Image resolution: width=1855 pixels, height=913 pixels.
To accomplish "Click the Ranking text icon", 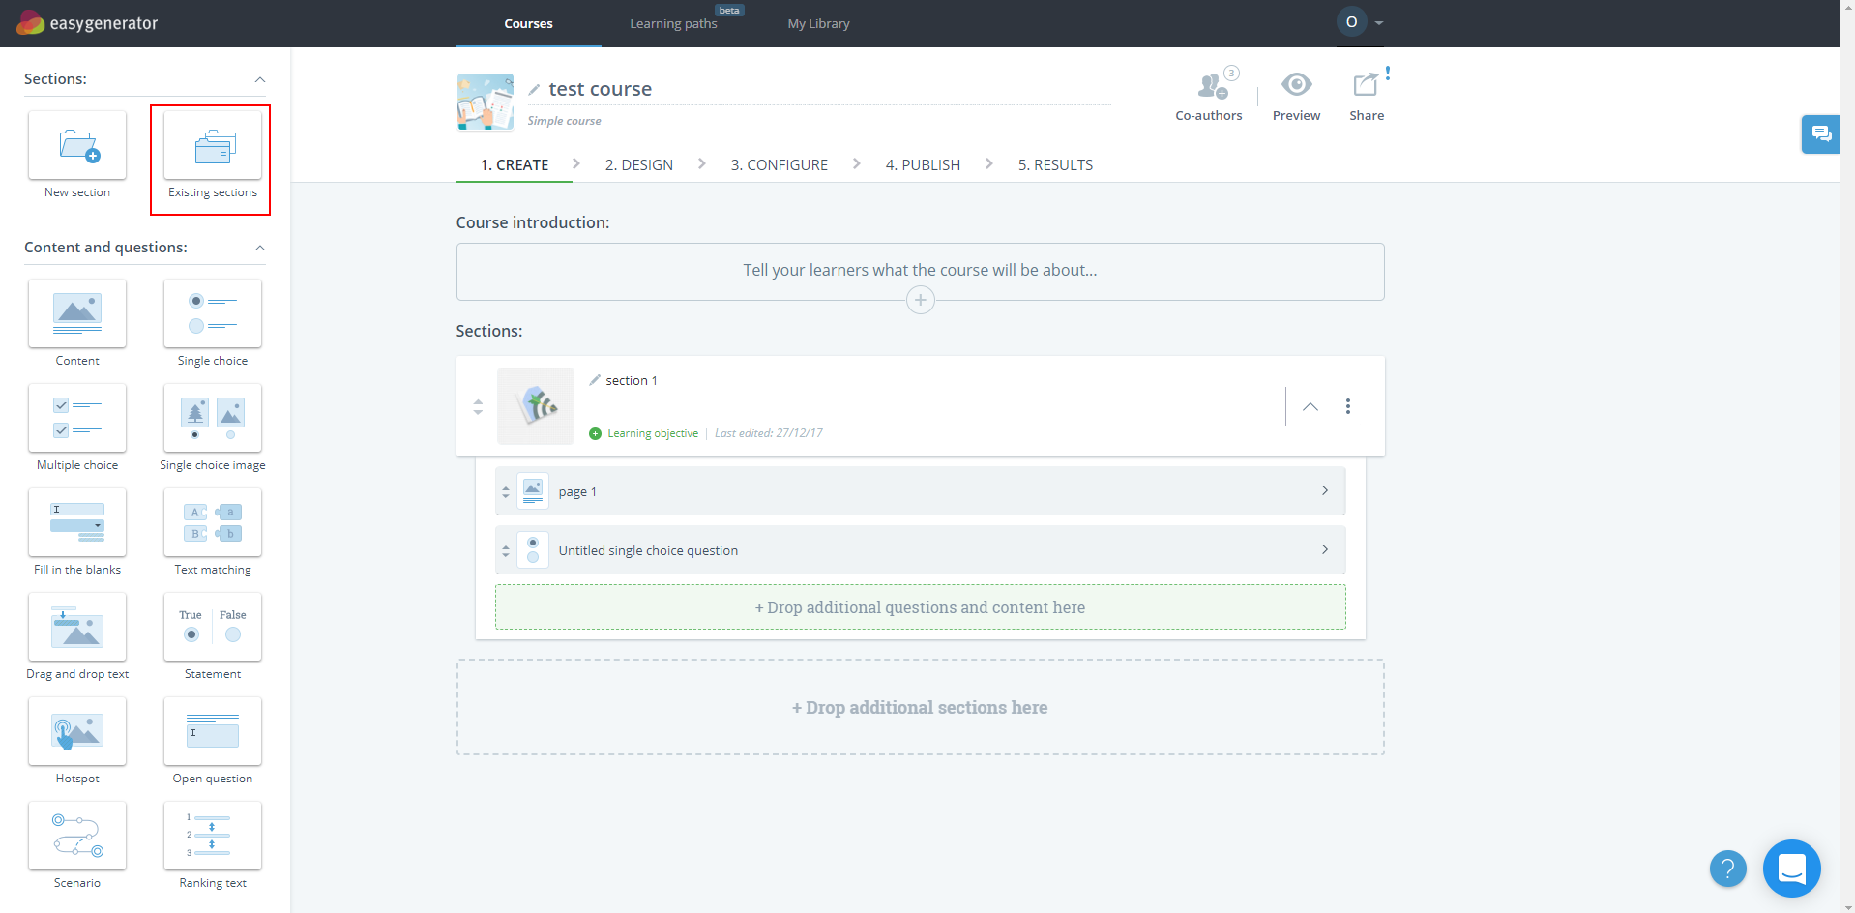I will 213,836.
